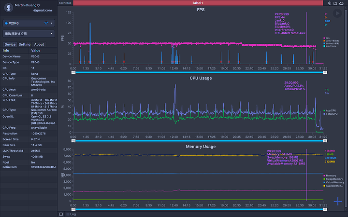Select the LMK Threshold value 216MB
This screenshot has height=217, width=348.
[x=36, y=151]
